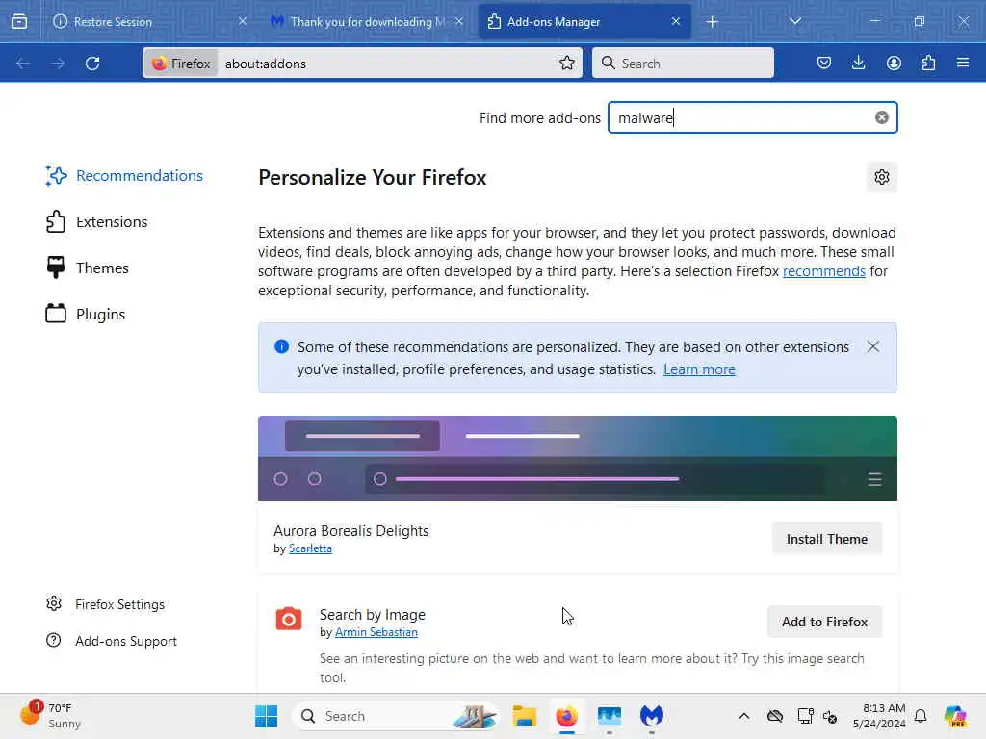This screenshot has width=986, height=739.
Task: Switch to the Restore Session tab
Action: point(149,21)
